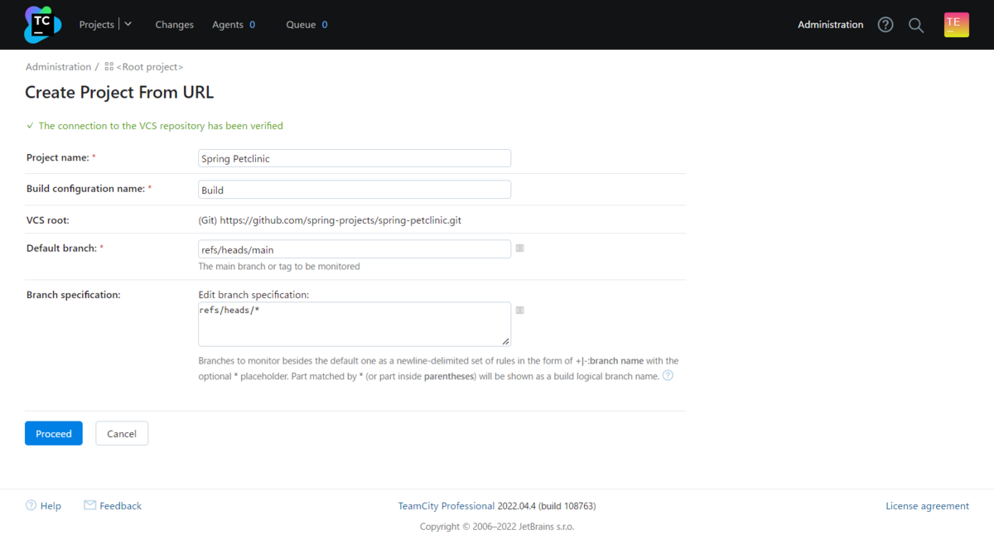Open the Changes tab
The width and height of the screenshot is (994, 559).
(174, 25)
